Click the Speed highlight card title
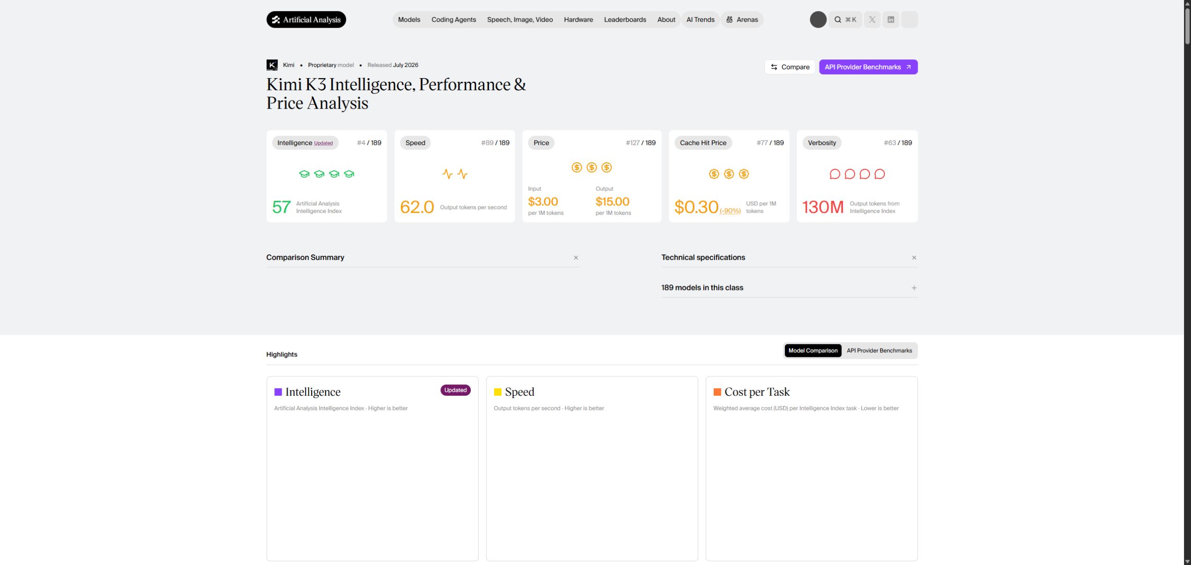This screenshot has height=565, width=1191. [519, 392]
